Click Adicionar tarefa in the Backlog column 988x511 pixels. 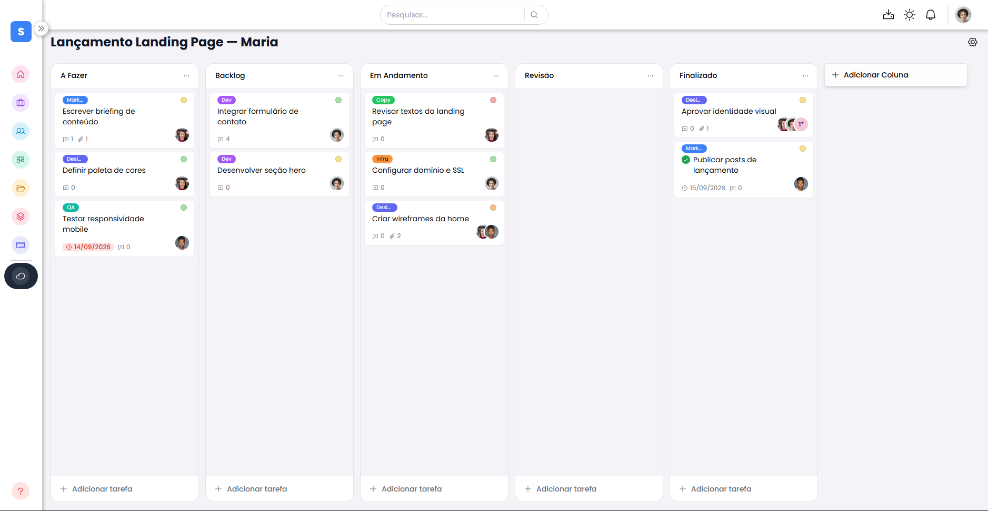(x=280, y=489)
